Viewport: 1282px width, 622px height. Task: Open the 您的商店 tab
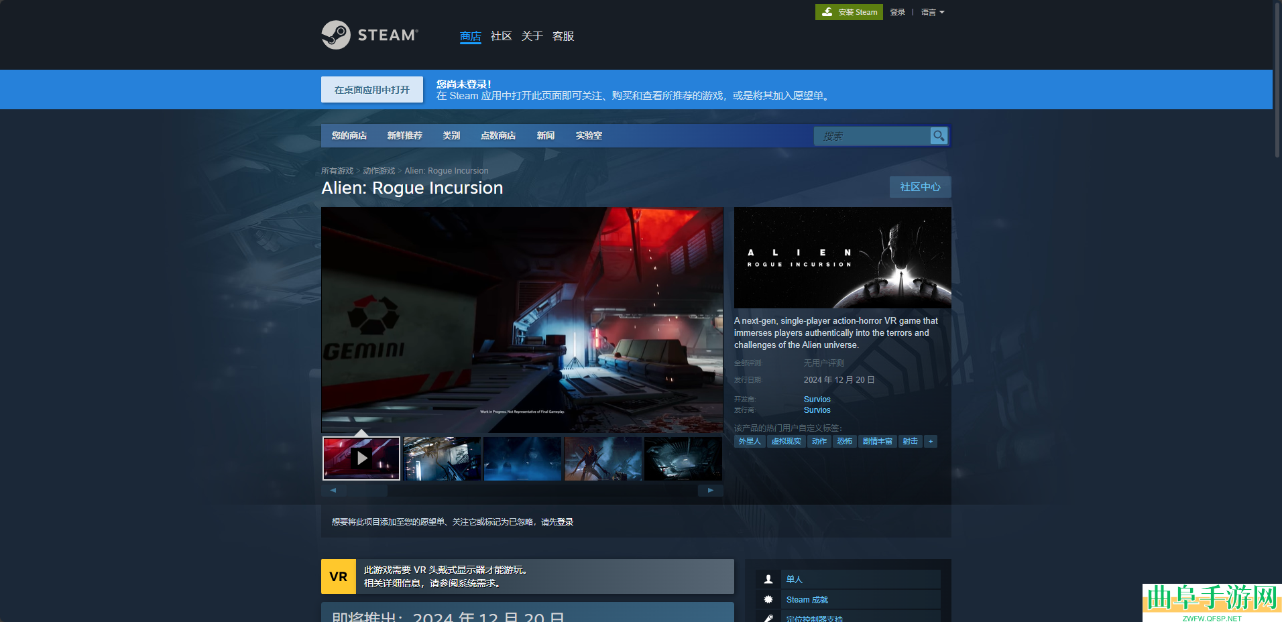349,135
